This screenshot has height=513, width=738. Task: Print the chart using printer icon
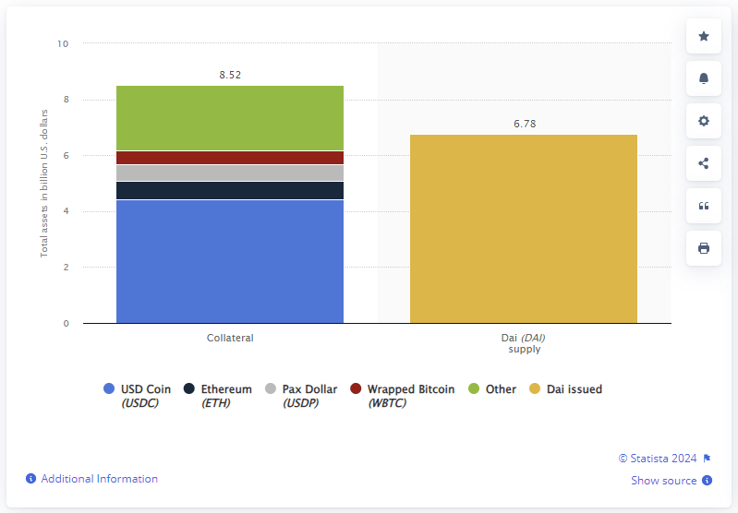point(704,248)
